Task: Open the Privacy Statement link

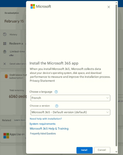Action: coord(42,81)
